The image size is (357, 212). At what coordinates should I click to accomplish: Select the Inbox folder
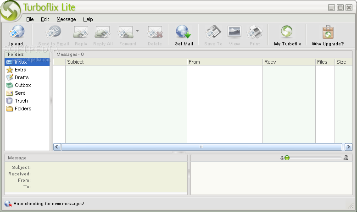(x=27, y=62)
